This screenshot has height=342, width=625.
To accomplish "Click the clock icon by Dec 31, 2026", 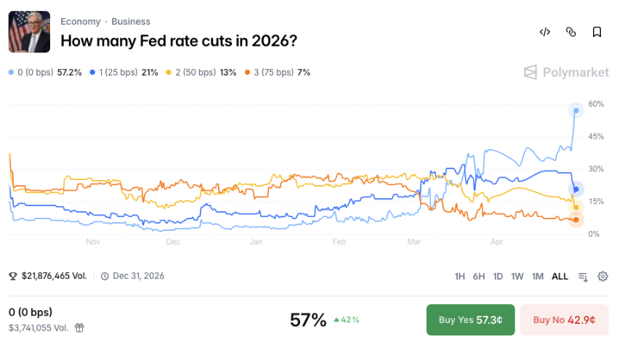I will point(105,276).
